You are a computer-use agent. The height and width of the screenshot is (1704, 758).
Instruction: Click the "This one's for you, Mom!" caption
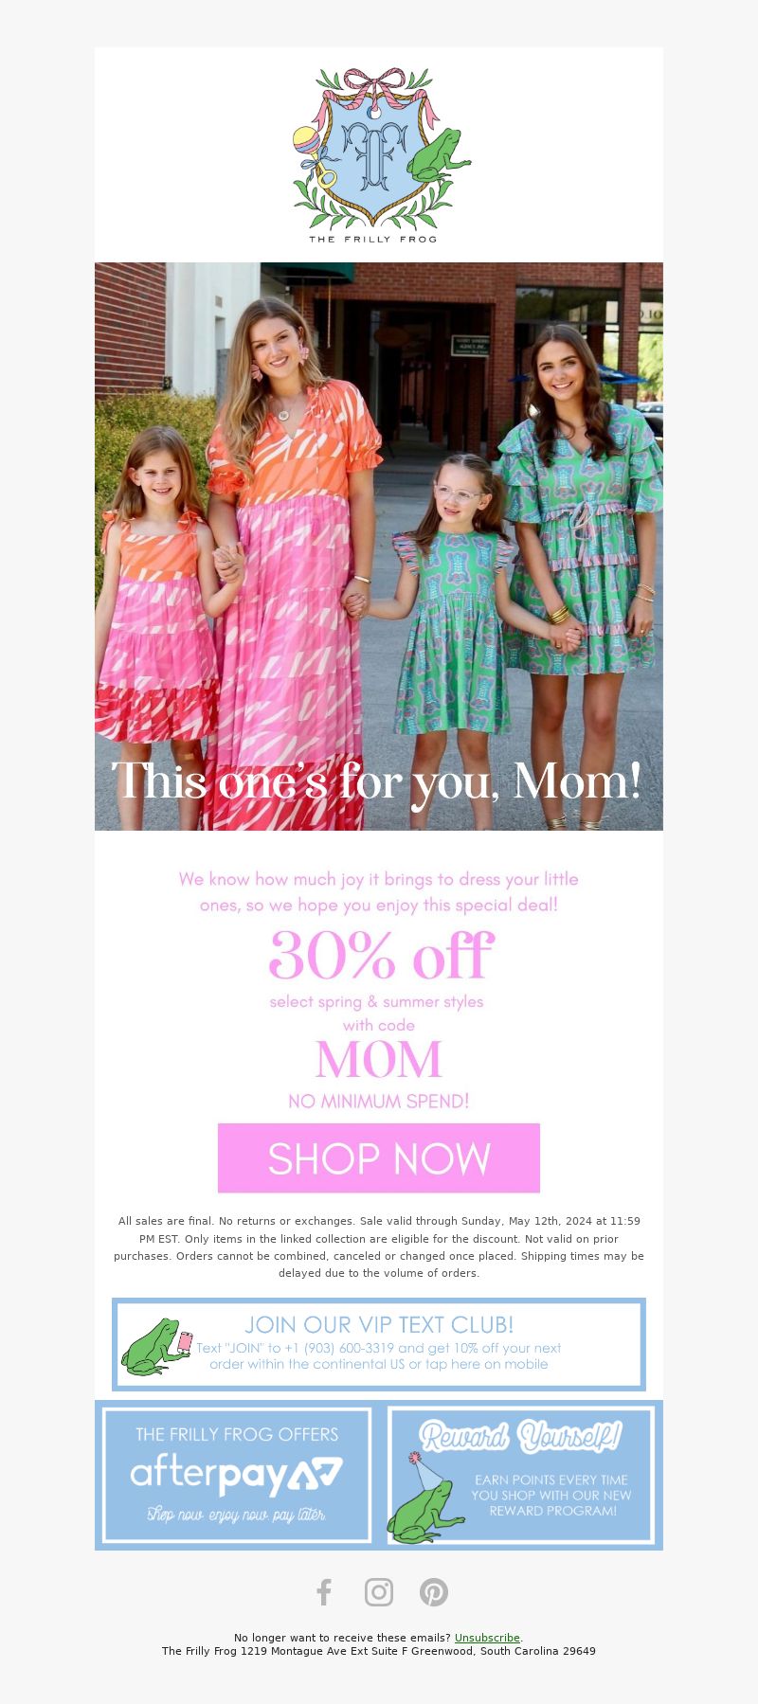[377, 782]
